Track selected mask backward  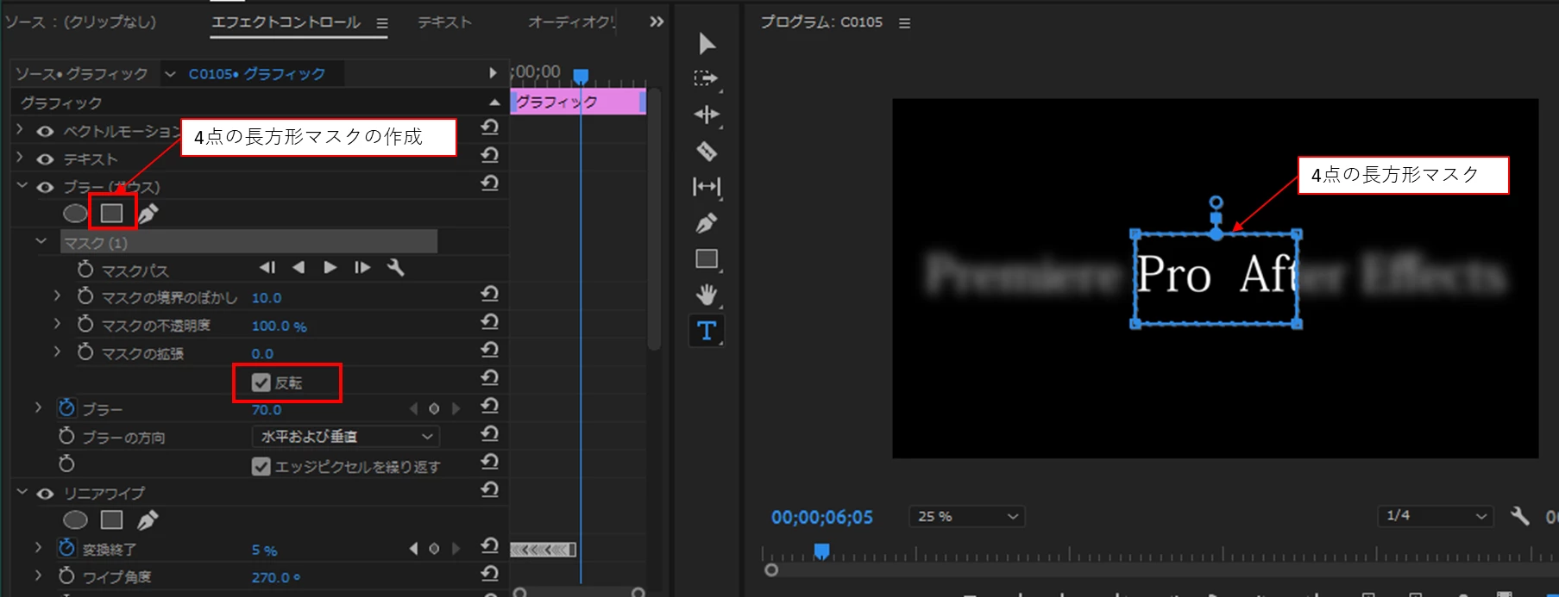(299, 268)
